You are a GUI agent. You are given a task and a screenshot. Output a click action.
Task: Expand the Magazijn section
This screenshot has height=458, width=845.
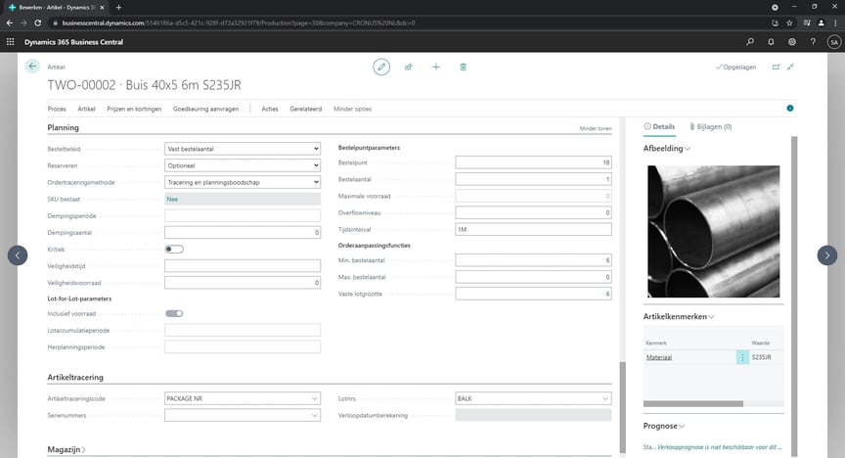67,449
